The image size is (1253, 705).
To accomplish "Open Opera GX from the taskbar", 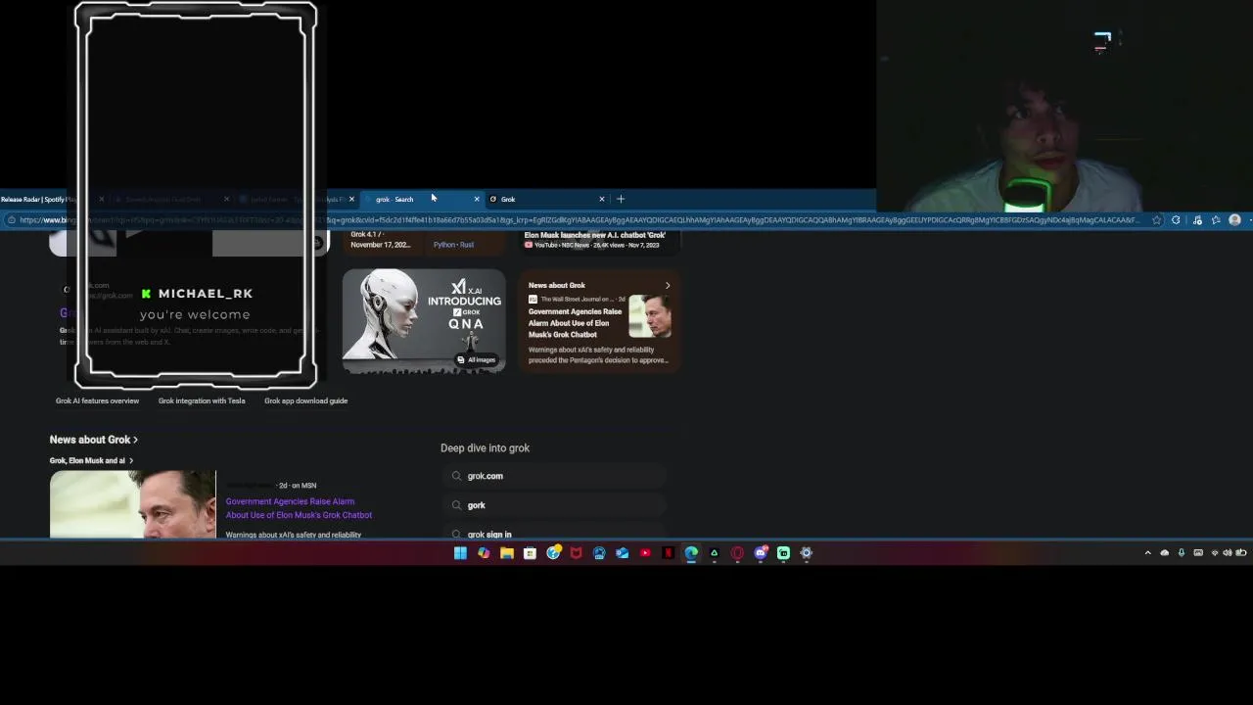I will 737,553.
